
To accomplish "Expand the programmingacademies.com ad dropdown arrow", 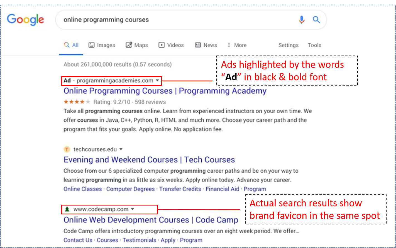I will click(x=158, y=81).
